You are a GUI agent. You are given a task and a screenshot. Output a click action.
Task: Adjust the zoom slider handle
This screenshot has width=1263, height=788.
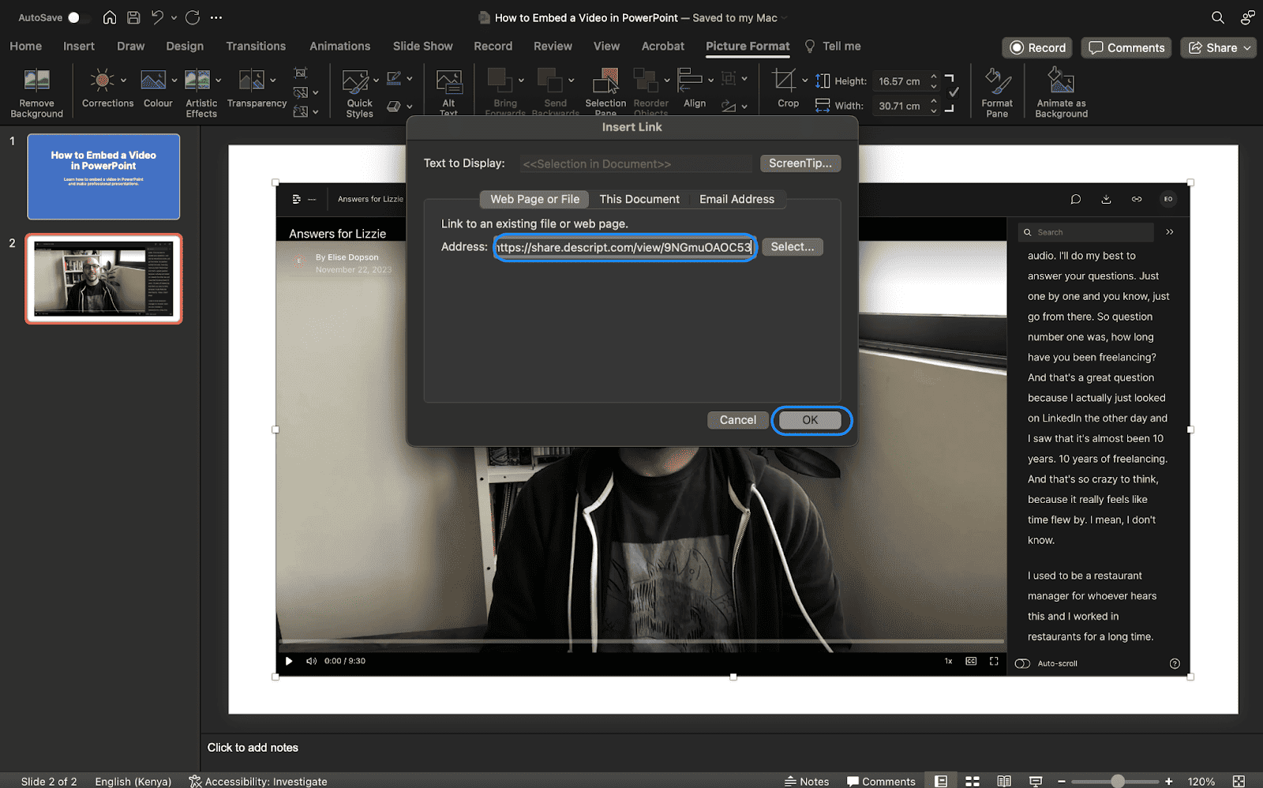click(x=1118, y=781)
